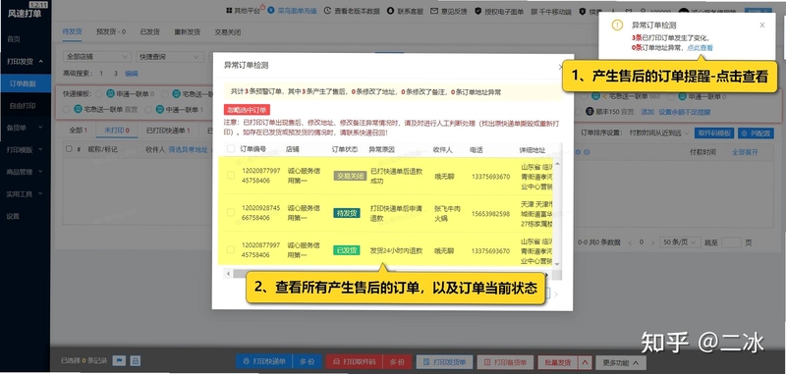Switch to 已发货 tab

[x=150, y=31]
